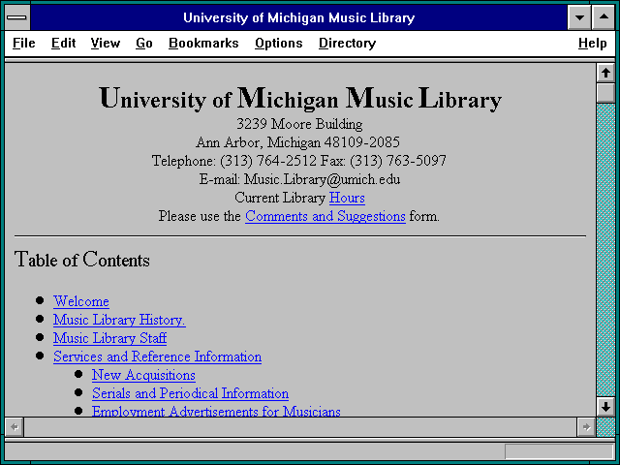Open the Help menu

coord(592,43)
